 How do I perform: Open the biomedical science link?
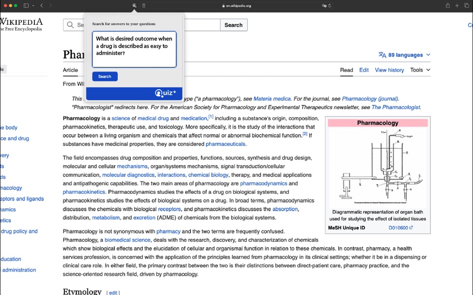127,240
